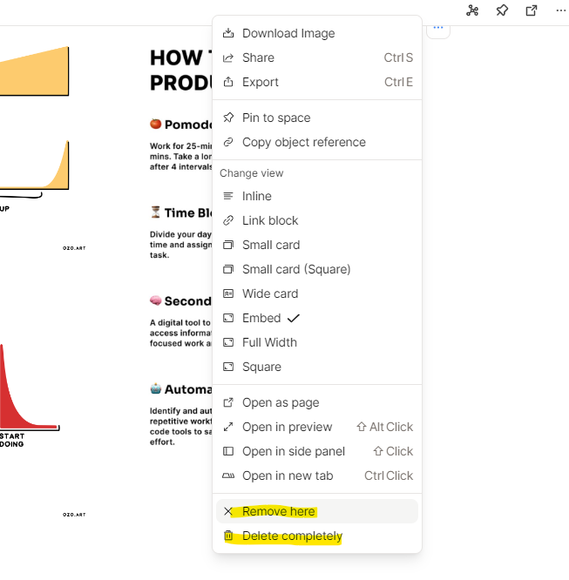The width and height of the screenshot is (569, 580).
Task: Change view to Link block
Action: 270,220
